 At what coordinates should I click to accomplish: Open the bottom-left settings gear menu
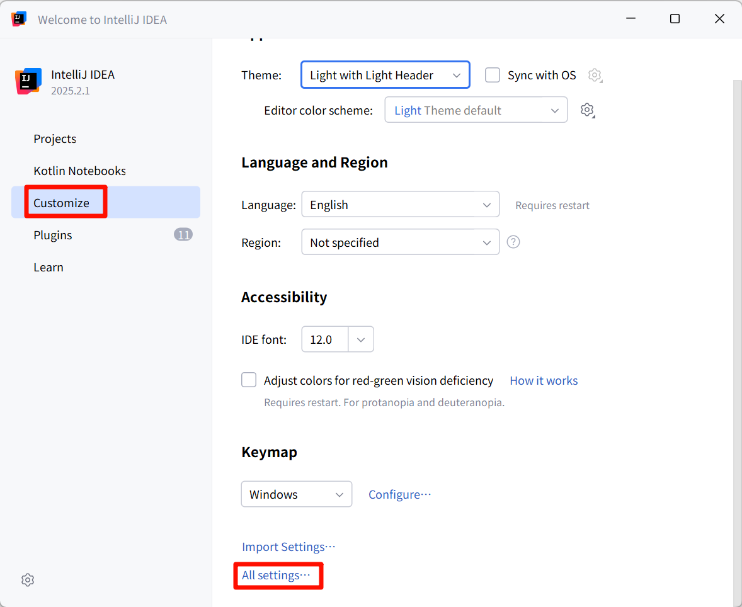(28, 580)
